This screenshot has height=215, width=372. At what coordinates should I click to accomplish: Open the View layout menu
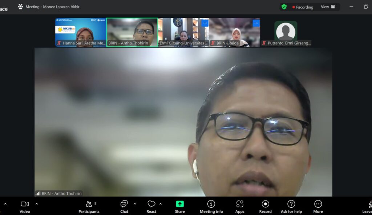(328, 7)
